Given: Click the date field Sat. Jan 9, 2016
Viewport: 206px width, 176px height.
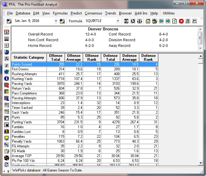Looking at the screenshot, I should coord(34,21).
